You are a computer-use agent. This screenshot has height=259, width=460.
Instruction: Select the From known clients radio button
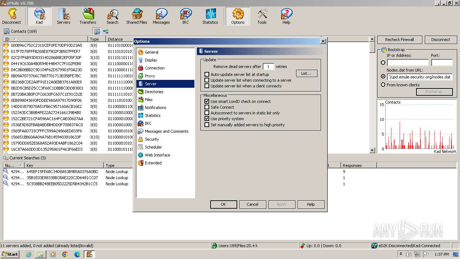coord(383,85)
